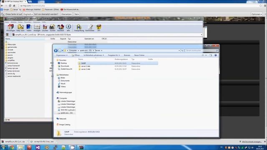The height and width of the screenshot is (150, 267).
Task: Open the Organisieren dropdown in Explorer
Action: click(62, 55)
